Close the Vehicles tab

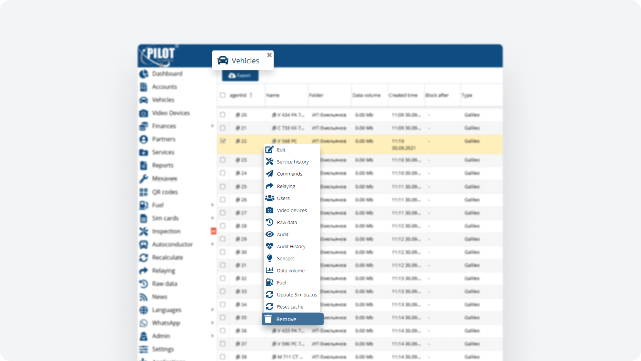pos(269,55)
